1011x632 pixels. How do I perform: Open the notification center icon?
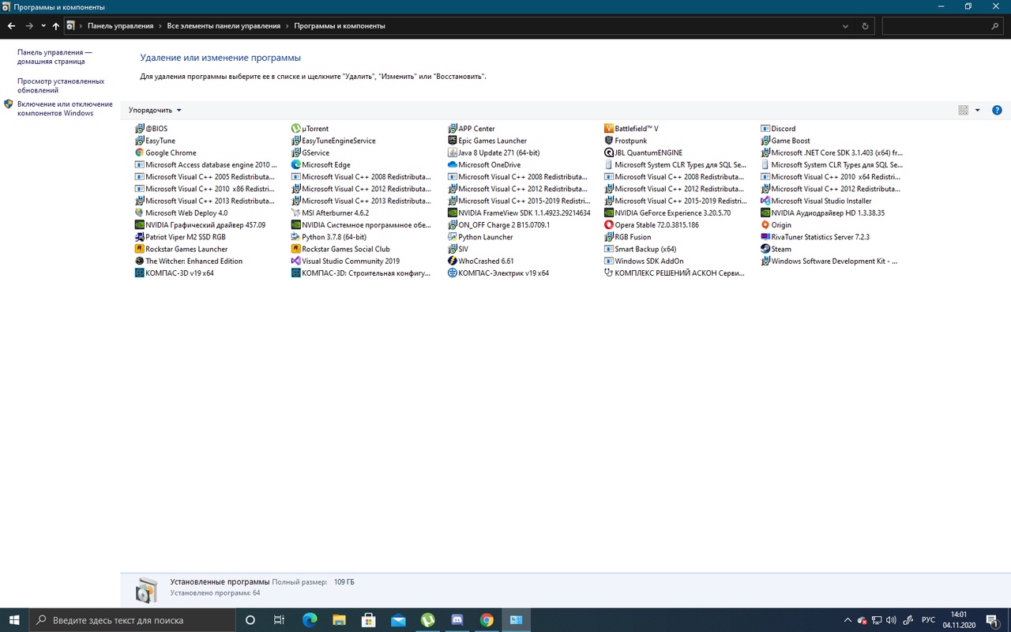point(991,620)
